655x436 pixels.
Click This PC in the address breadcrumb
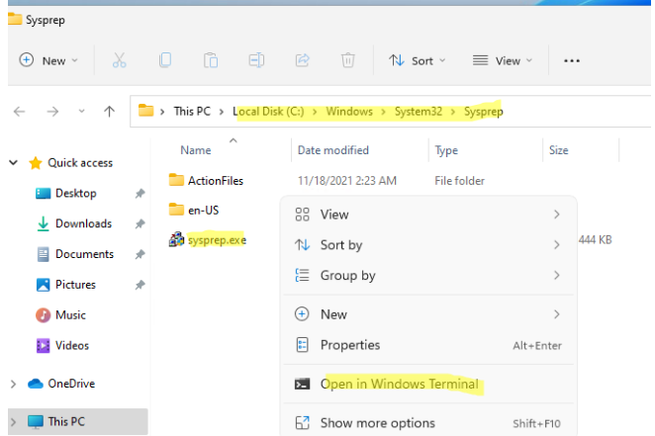click(x=192, y=112)
